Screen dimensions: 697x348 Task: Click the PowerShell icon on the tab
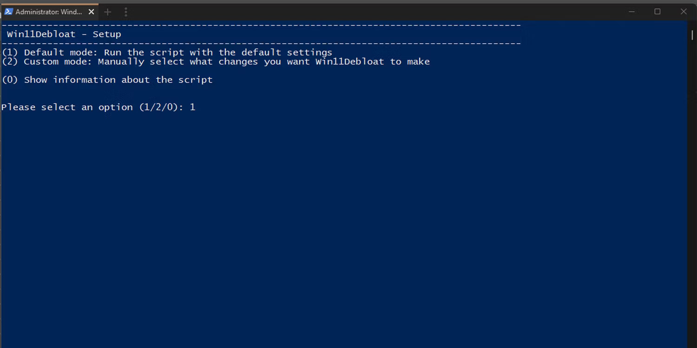tap(8, 12)
